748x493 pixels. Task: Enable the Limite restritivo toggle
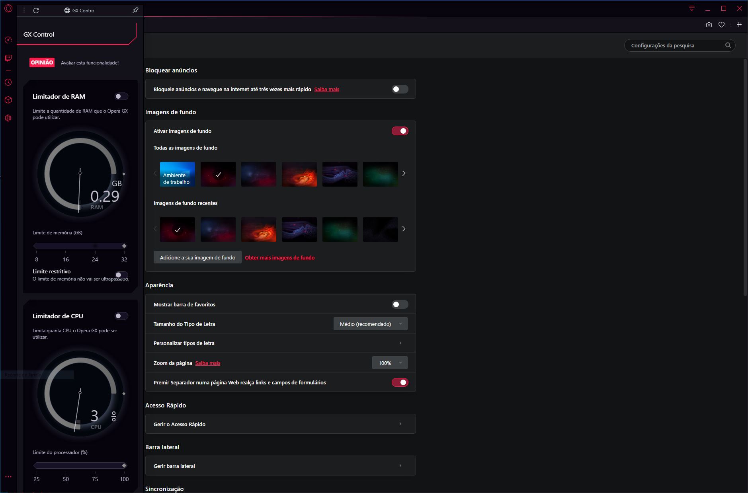pyautogui.click(x=121, y=275)
